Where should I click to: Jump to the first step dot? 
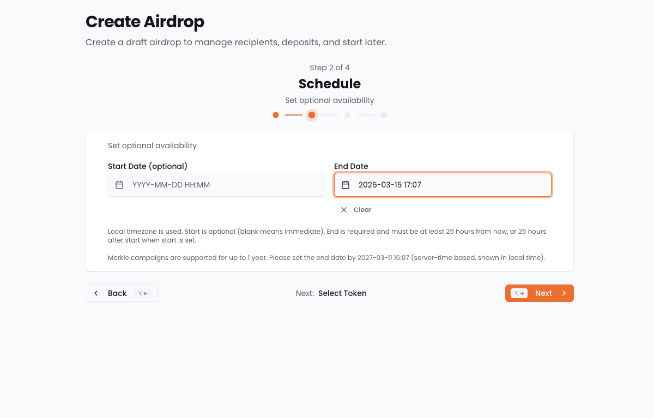click(276, 115)
